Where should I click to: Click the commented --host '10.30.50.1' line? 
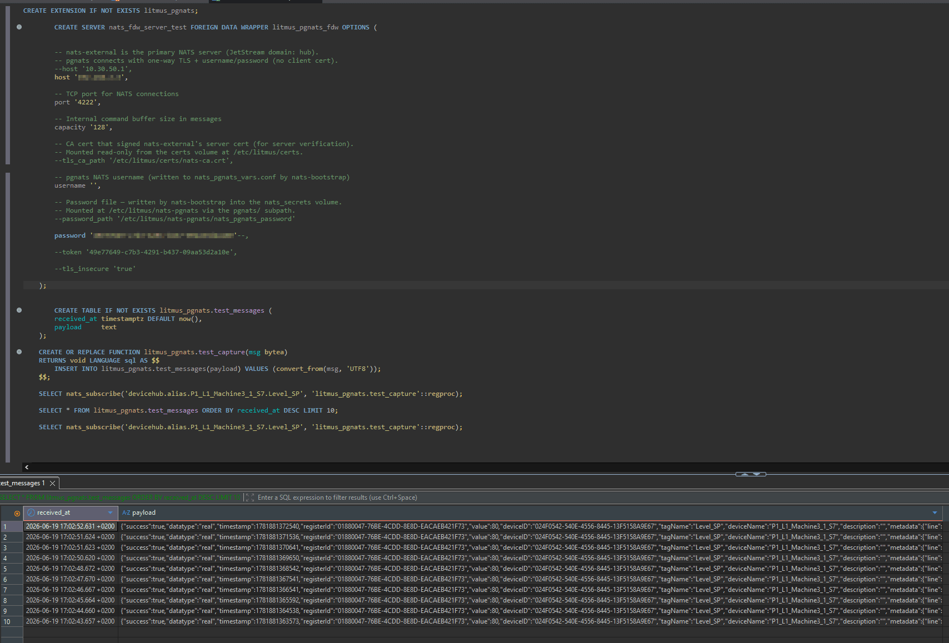tap(93, 69)
